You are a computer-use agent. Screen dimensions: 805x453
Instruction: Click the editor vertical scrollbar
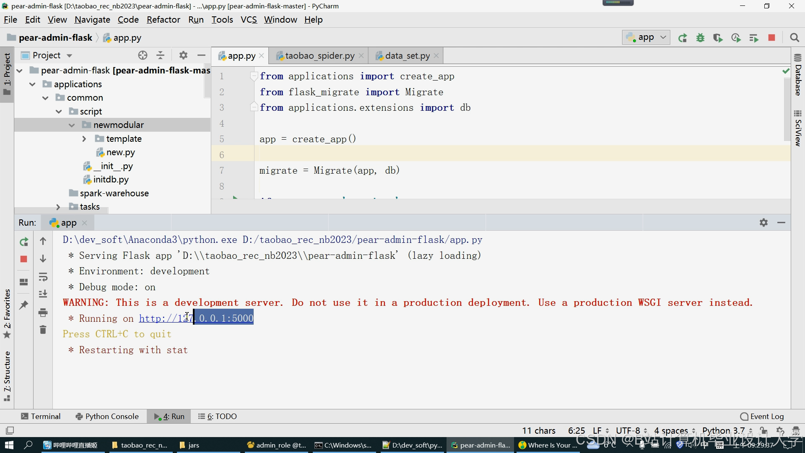click(787, 109)
